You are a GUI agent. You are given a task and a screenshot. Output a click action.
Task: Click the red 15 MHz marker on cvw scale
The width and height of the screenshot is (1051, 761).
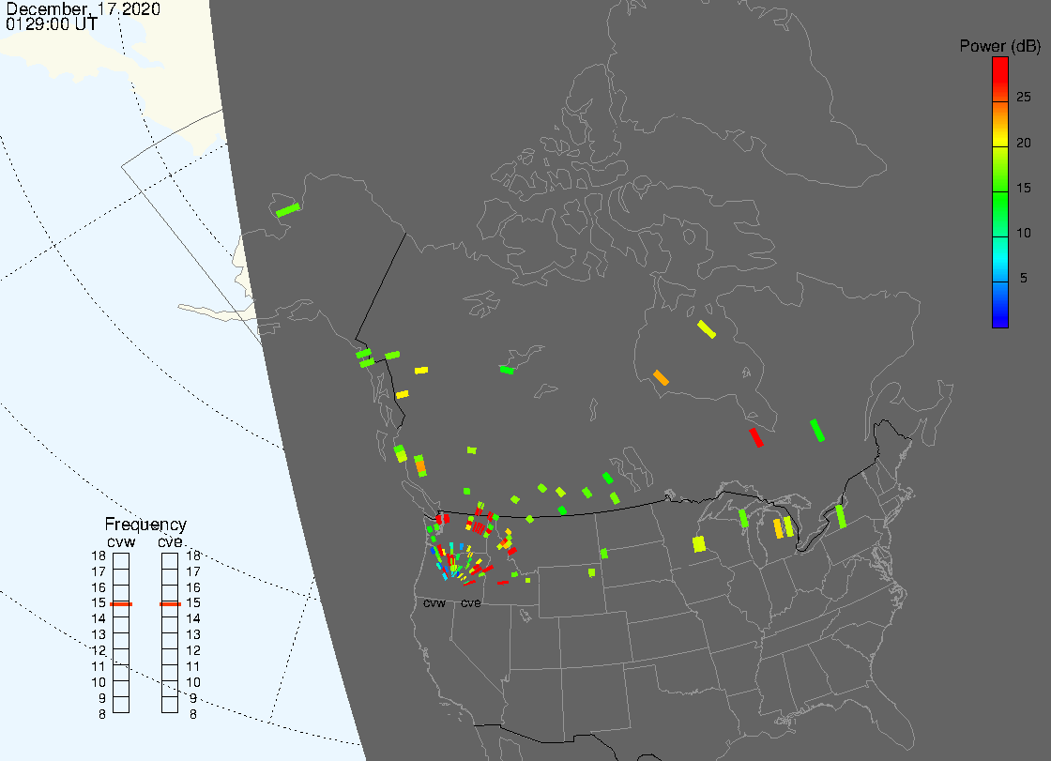(121, 604)
